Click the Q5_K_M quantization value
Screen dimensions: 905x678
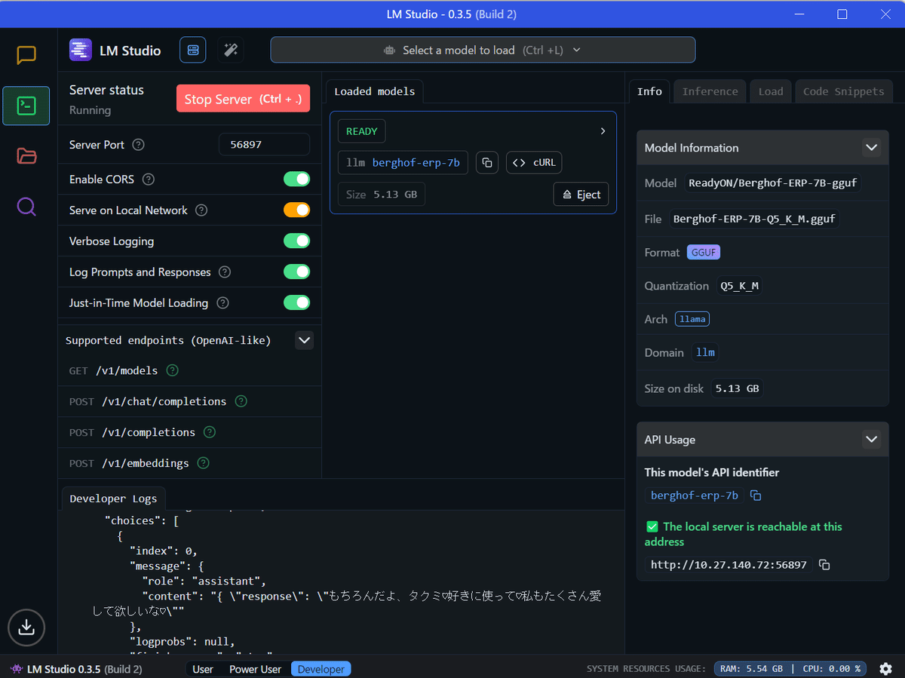[739, 286]
